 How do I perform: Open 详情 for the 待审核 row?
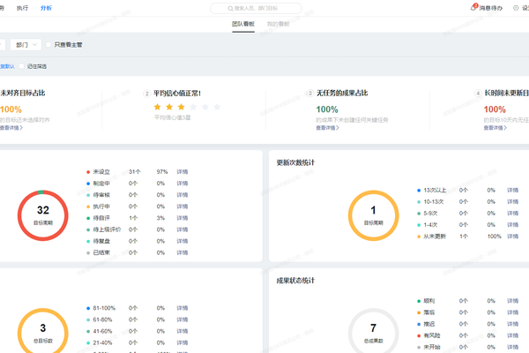click(183, 195)
